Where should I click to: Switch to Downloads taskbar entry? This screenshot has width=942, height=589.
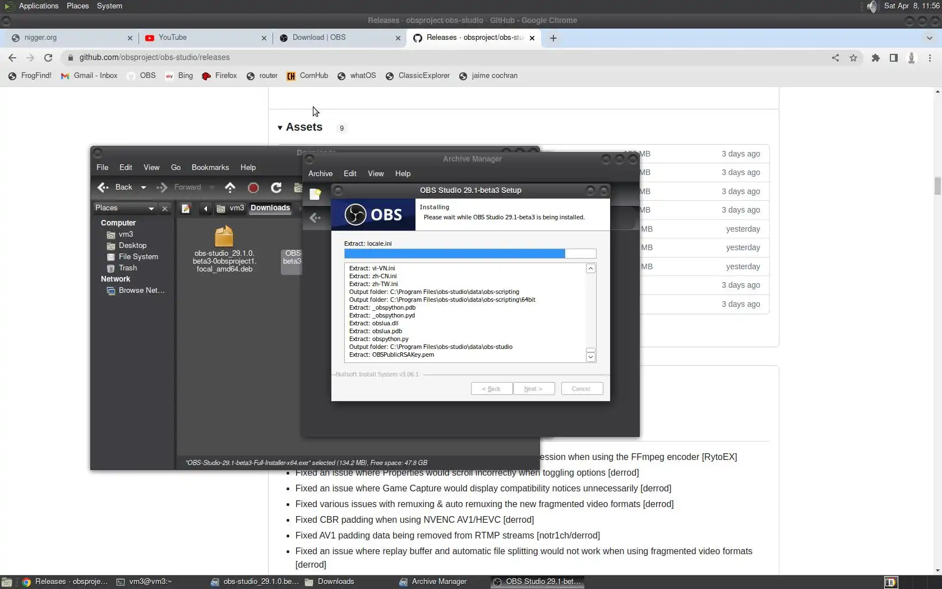coord(330,582)
